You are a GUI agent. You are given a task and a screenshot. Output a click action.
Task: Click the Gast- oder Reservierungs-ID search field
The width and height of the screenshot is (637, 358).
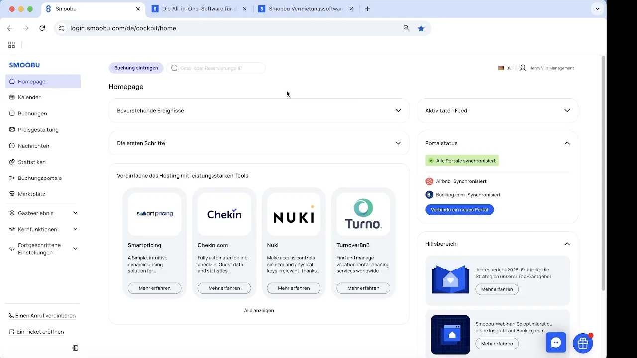tap(216, 68)
